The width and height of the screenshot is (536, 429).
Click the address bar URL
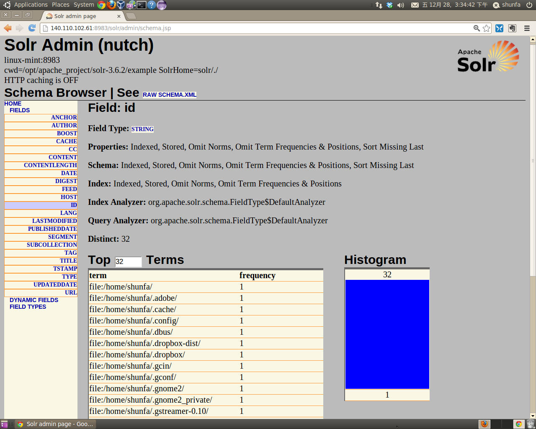tap(111, 28)
